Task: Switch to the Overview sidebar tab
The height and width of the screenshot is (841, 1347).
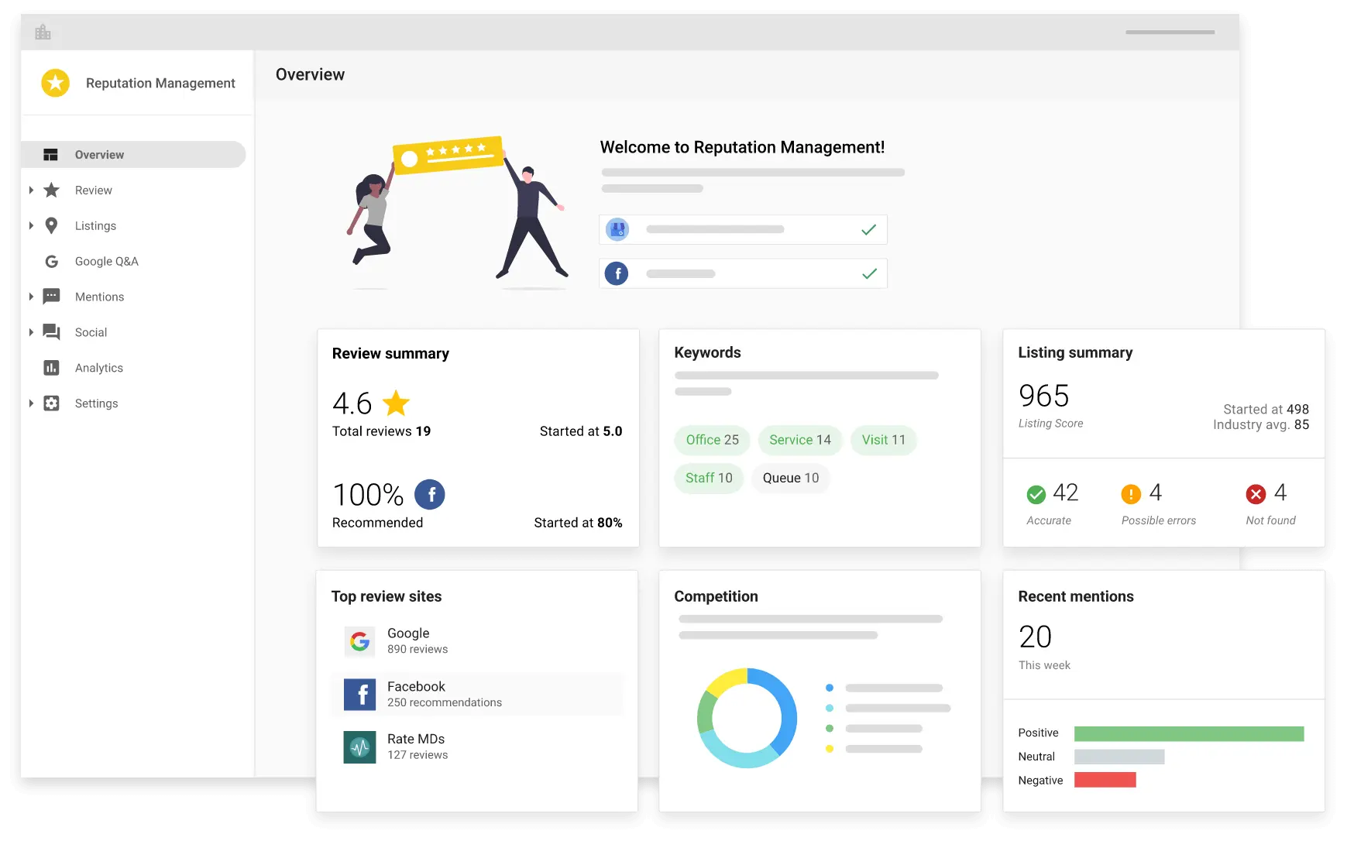Action: tap(98, 154)
